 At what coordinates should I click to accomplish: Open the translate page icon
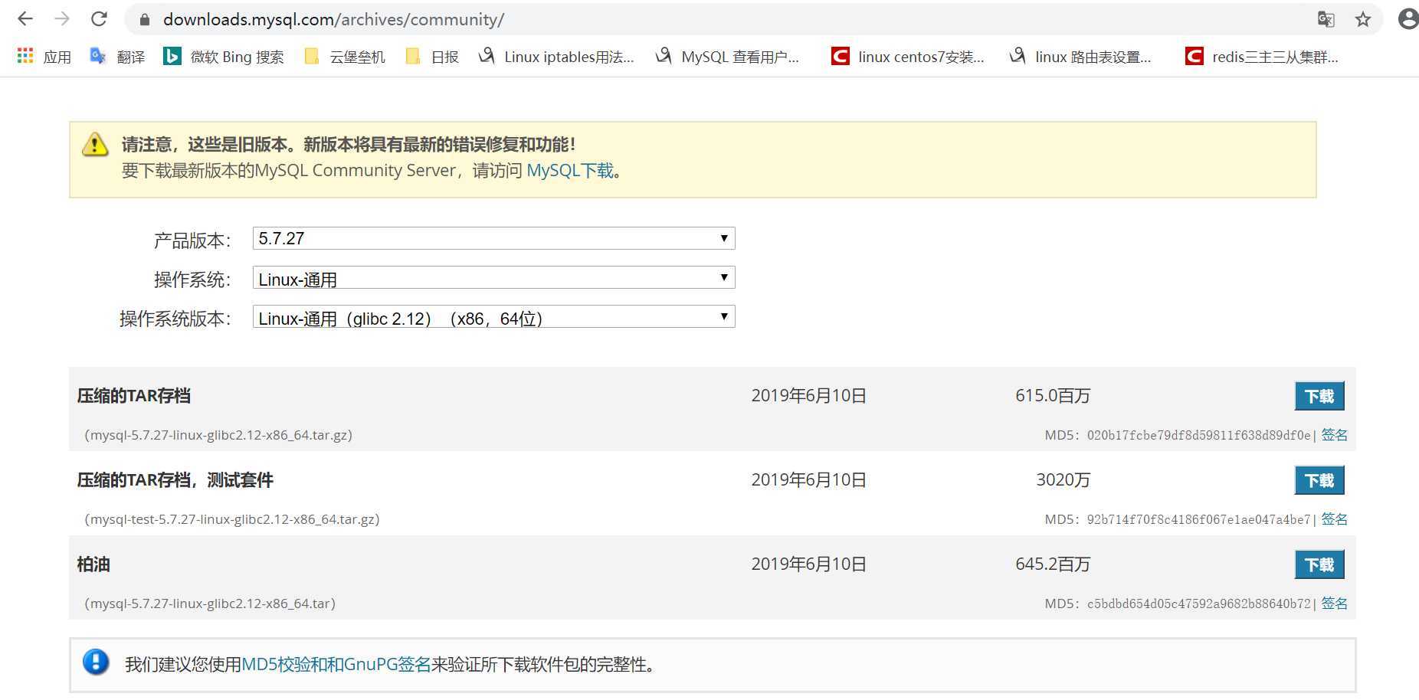1326,19
